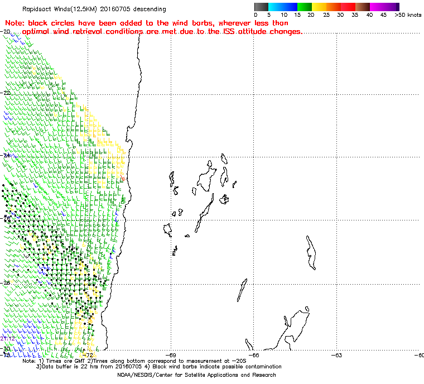Click the legend label '45'

tap(383, 15)
